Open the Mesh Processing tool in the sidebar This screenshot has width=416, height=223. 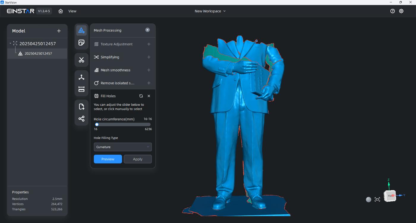81,30
